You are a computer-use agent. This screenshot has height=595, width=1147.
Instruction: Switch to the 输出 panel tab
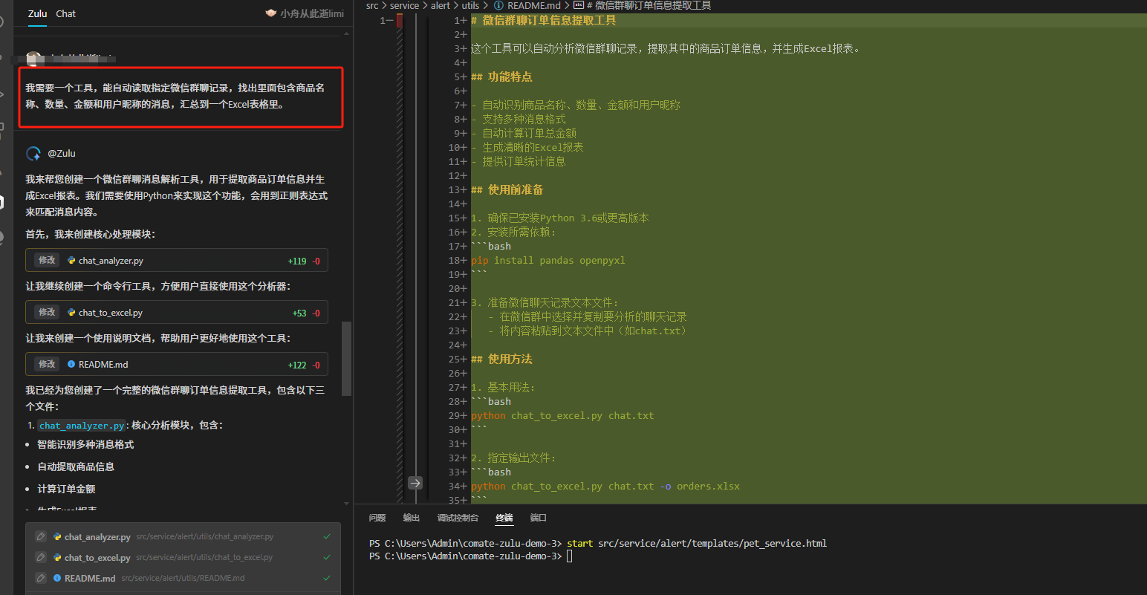pyautogui.click(x=411, y=518)
